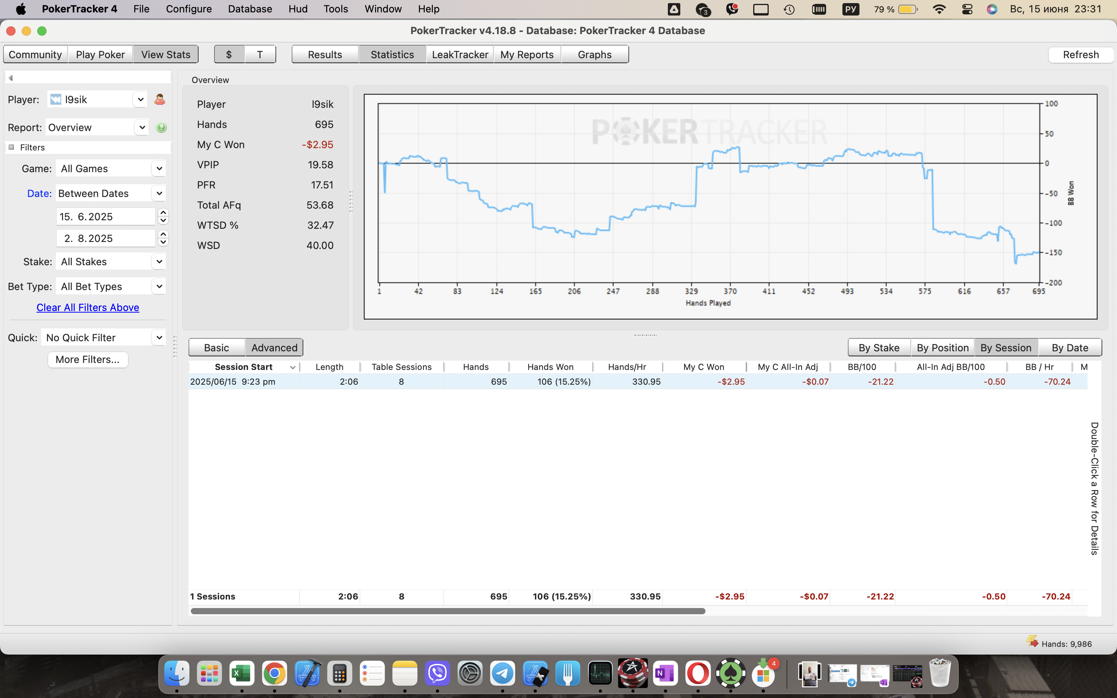Open Launchpad from the Dock
The image size is (1117, 698).
[x=209, y=674]
